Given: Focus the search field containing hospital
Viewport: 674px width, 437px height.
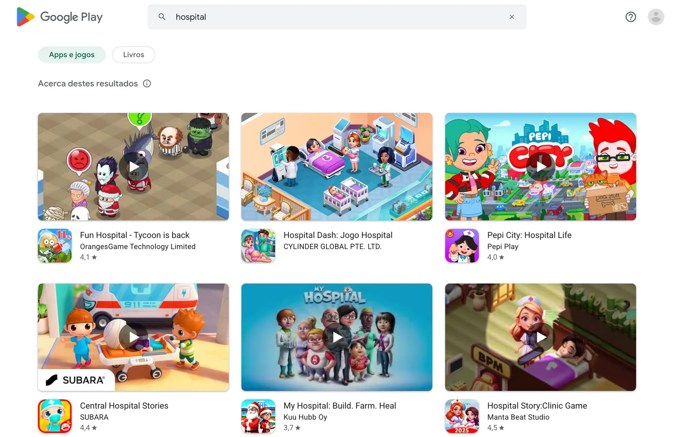Looking at the screenshot, I should click(x=337, y=17).
